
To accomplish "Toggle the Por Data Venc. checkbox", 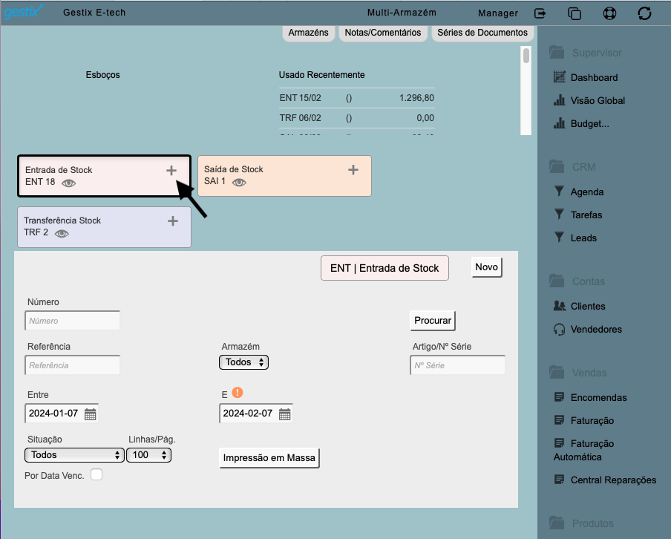I will coord(96,475).
